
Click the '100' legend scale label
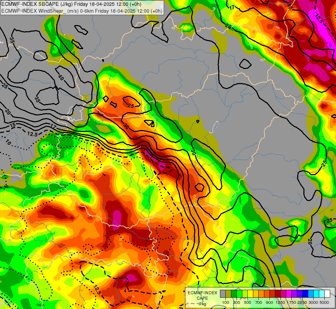click(225, 302)
